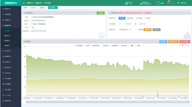Toggle the 温度 series in chart legend
Viewport: 192px width, 107px height.
point(131,45)
